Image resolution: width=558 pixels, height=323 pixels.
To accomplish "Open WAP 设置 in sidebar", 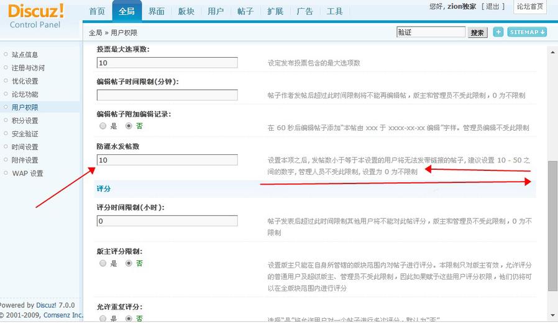I will pyautogui.click(x=27, y=173).
